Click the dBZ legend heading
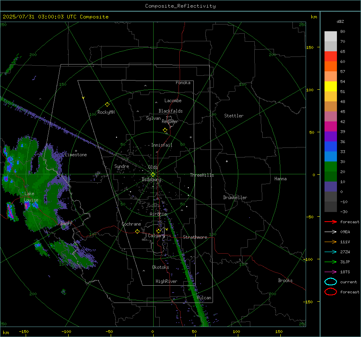The image size is (361, 337). (340, 21)
